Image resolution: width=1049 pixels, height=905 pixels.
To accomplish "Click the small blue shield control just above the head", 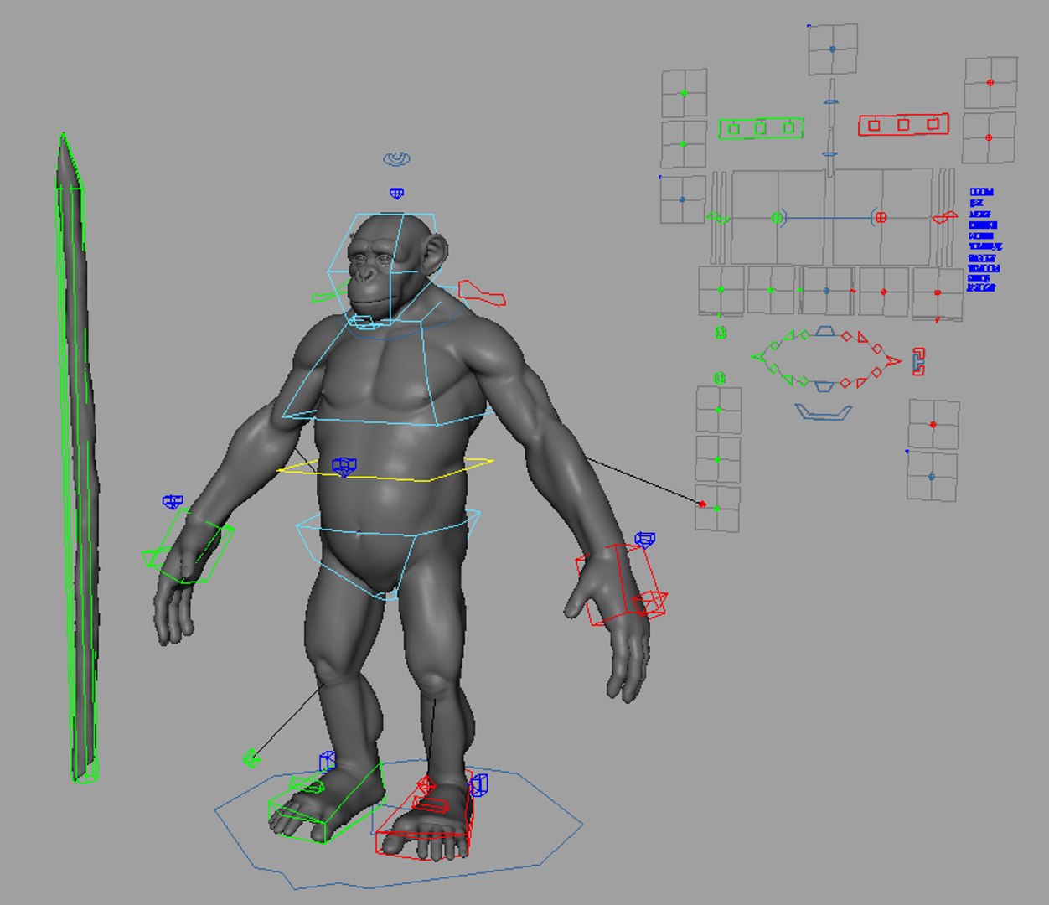I will pos(397,194).
